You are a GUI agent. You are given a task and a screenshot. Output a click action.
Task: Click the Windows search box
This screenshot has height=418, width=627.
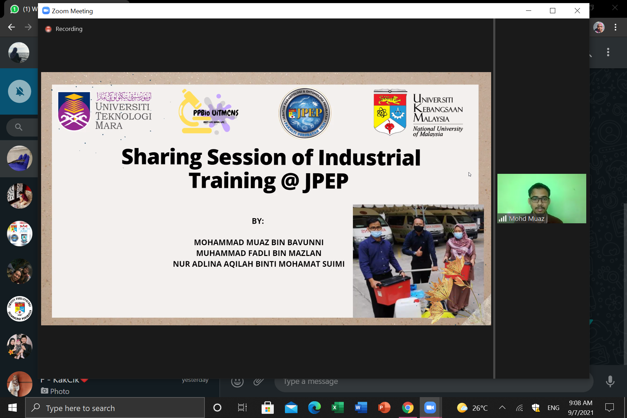tap(115, 408)
